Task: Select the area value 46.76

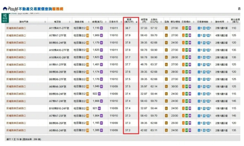Action: tap(144, 65)
